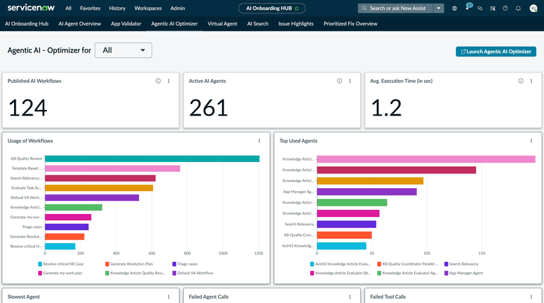This screenshot has width=544, height=303.
Task: Open the History menu
Action: coord(117,8)
